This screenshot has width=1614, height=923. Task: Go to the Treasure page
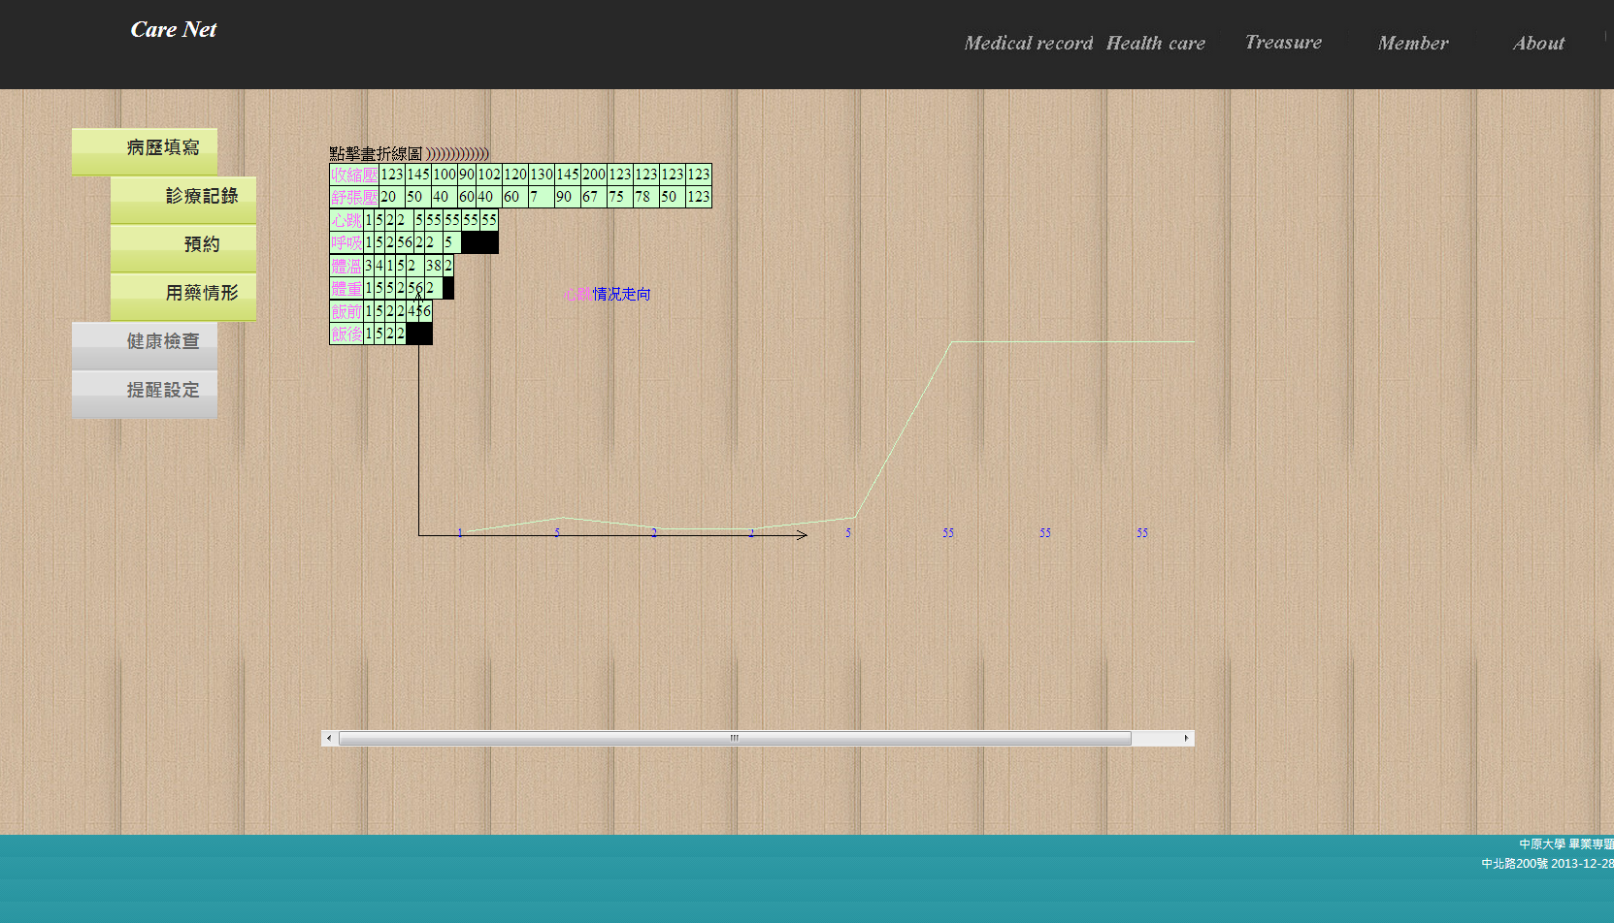coord(1283,43)
